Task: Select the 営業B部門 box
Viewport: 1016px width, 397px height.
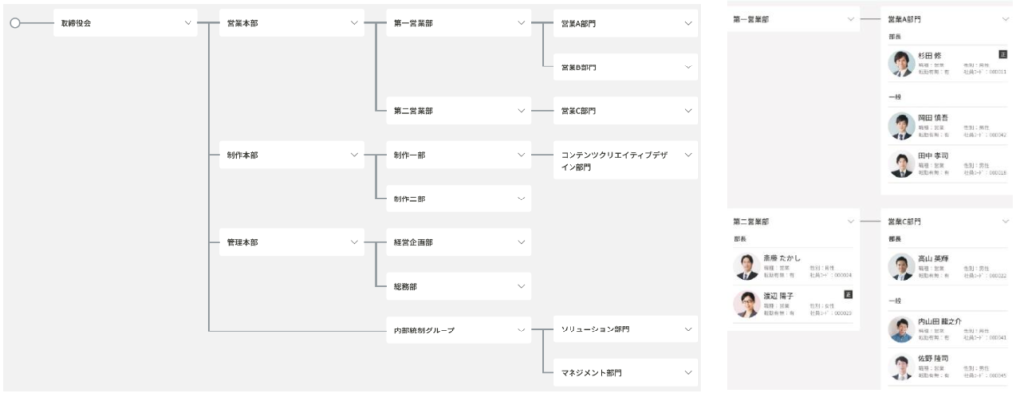Action: pyautogui.click(x=625, y=66)
